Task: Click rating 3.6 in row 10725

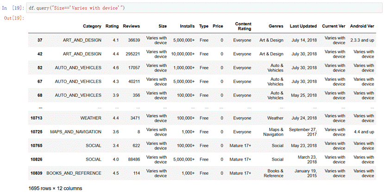Action: click(116, 132)
